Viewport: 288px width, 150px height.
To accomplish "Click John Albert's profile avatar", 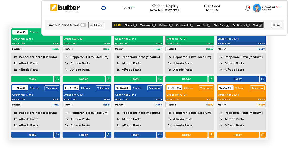I will click(256, 8).
